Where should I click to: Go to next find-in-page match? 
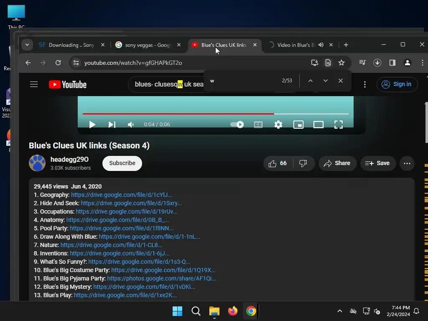pyautogui.click(x=325, y=81)
